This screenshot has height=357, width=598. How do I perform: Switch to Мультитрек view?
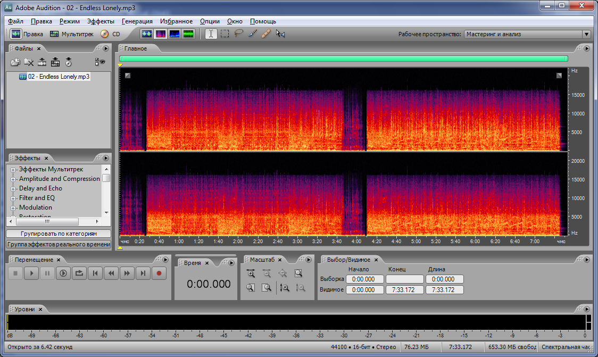tap(71, 34)
